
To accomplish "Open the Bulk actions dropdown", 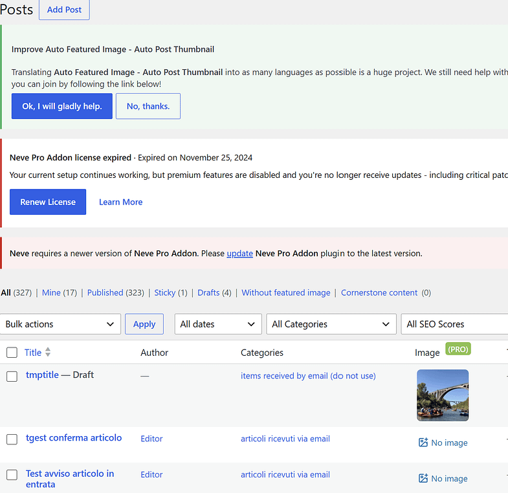I will tap(60, 324).
